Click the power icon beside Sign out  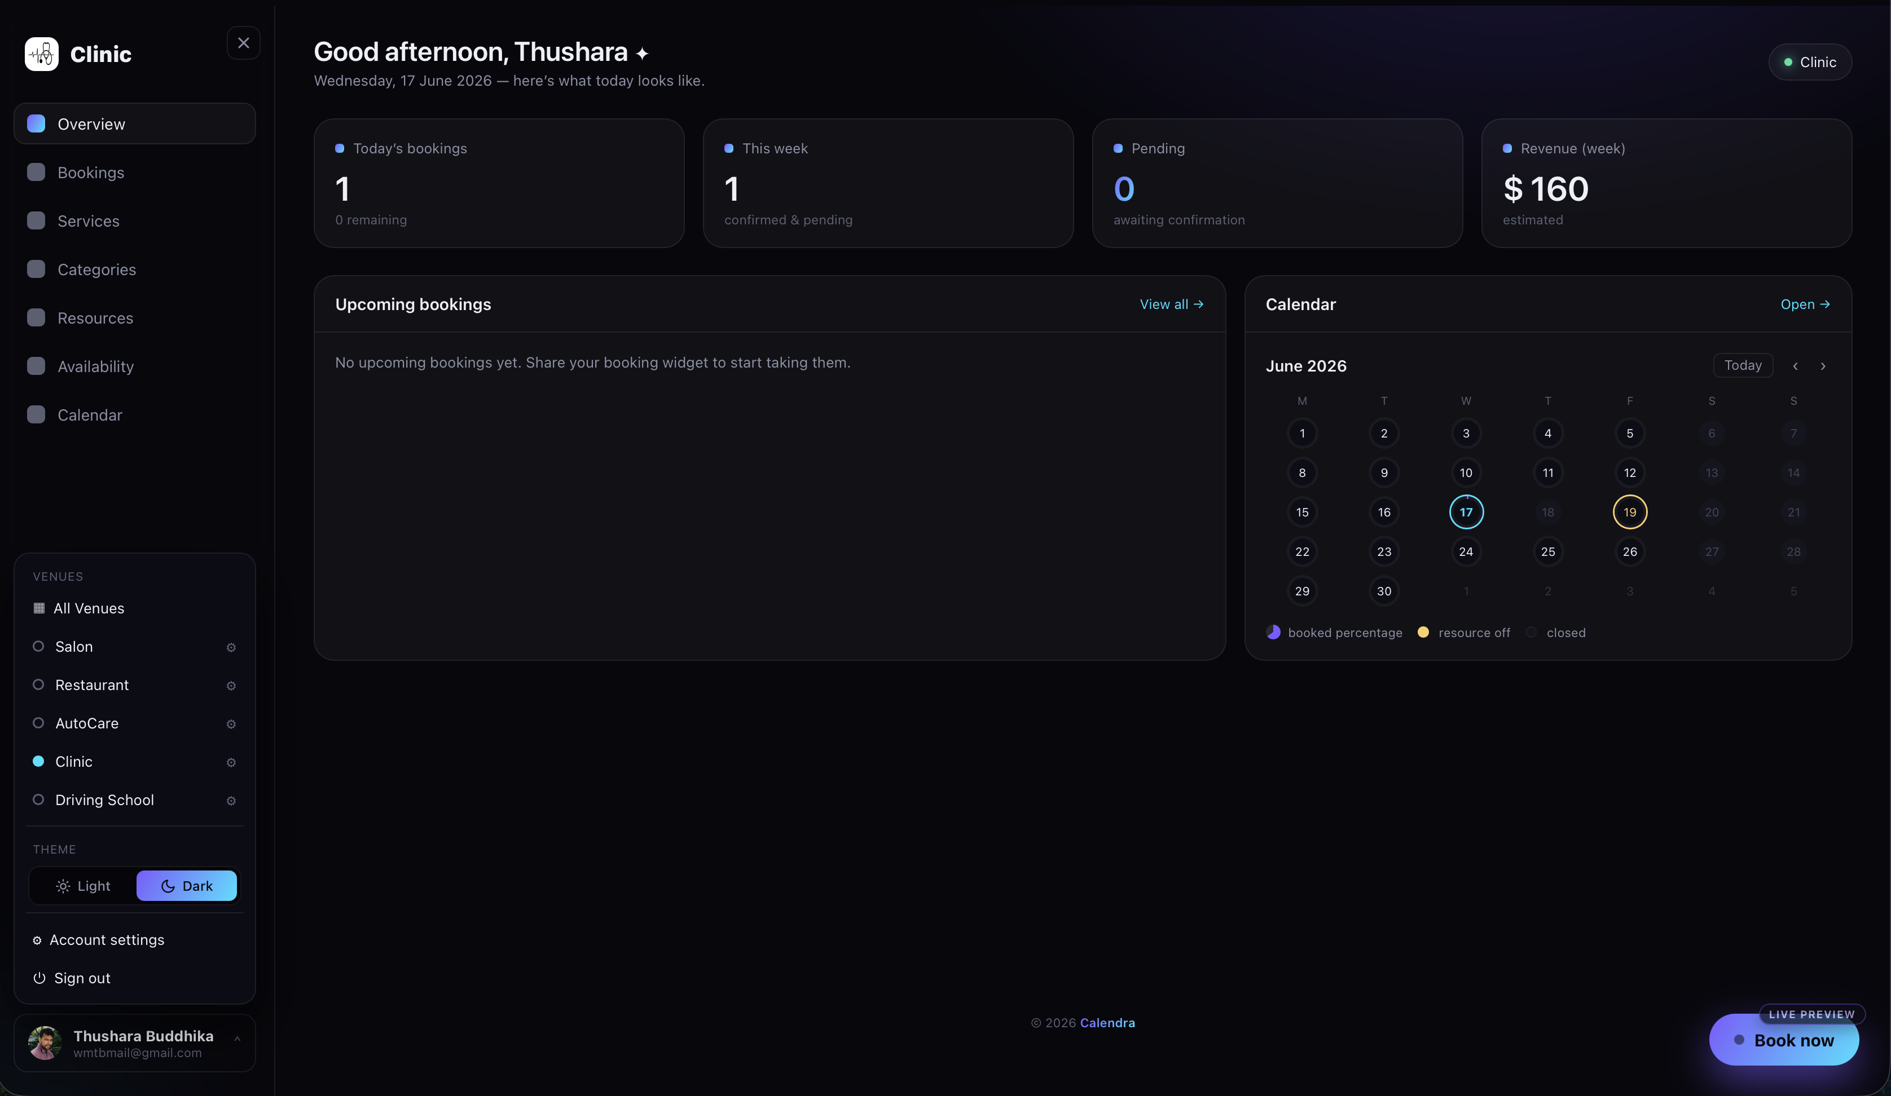click(x=39, y=978)
